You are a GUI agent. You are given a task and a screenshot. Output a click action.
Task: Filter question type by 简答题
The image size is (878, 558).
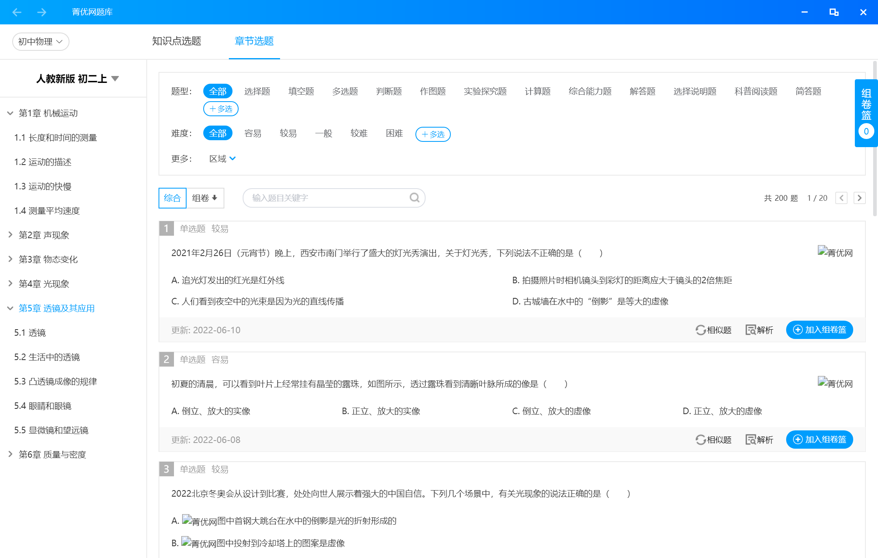point(808,91)
